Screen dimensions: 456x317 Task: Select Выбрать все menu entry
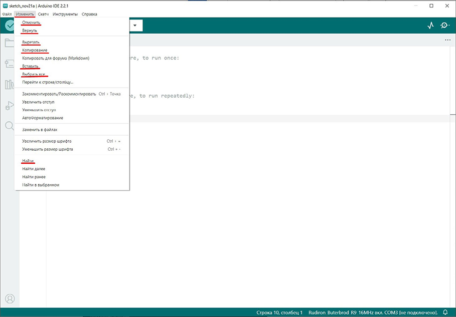(x=72, y=74)
